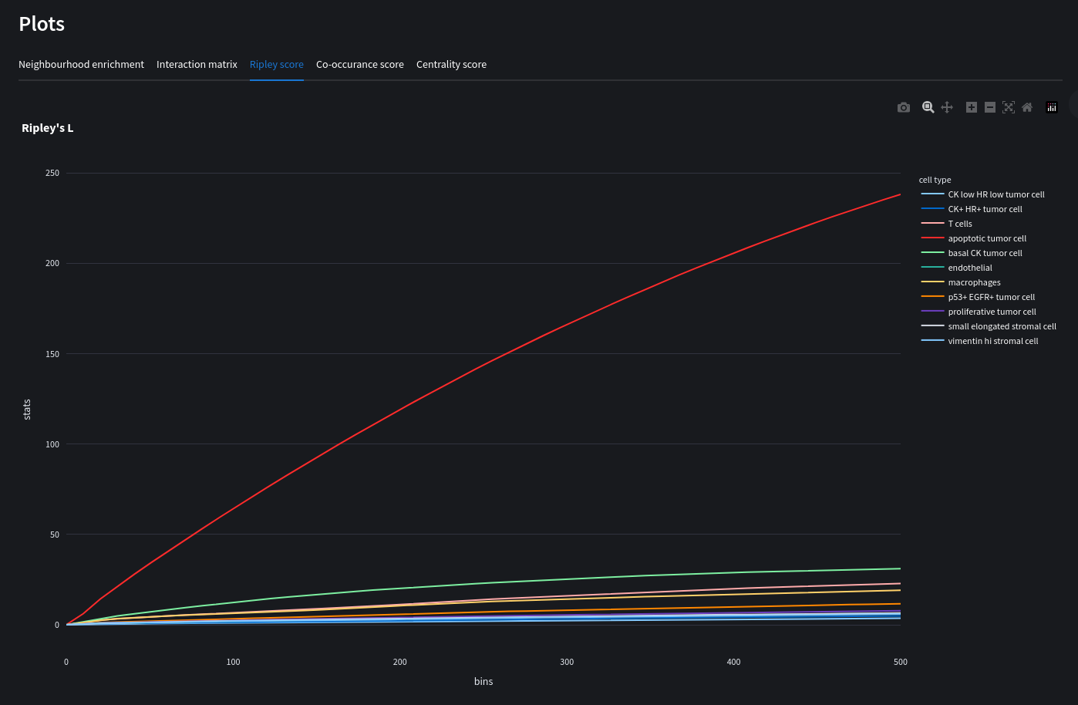Download plot as PNG via camera icon
Viewport: 1078px width, 705px height.
point(904,107)
